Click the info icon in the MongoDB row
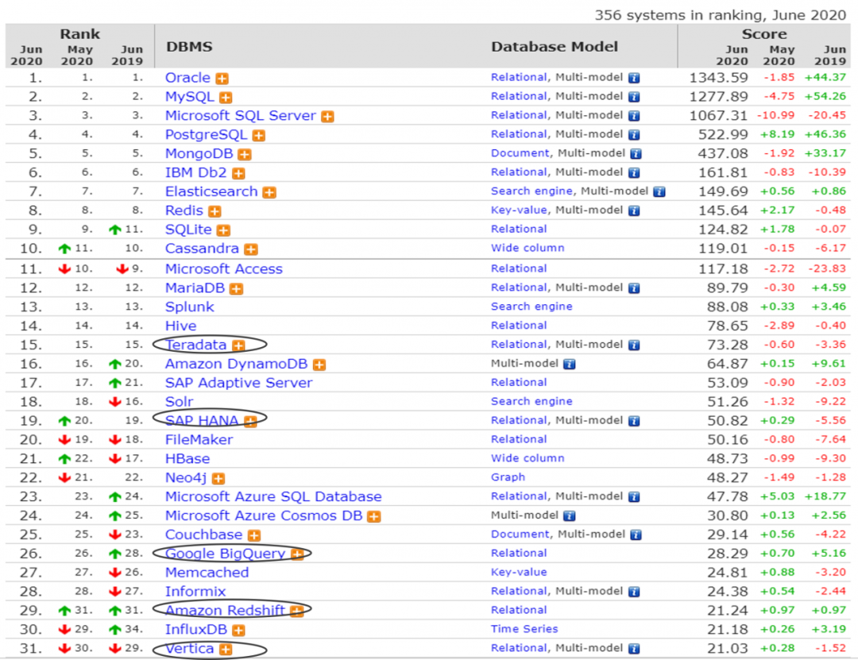858x660 pixels. (x=636, y=154)
